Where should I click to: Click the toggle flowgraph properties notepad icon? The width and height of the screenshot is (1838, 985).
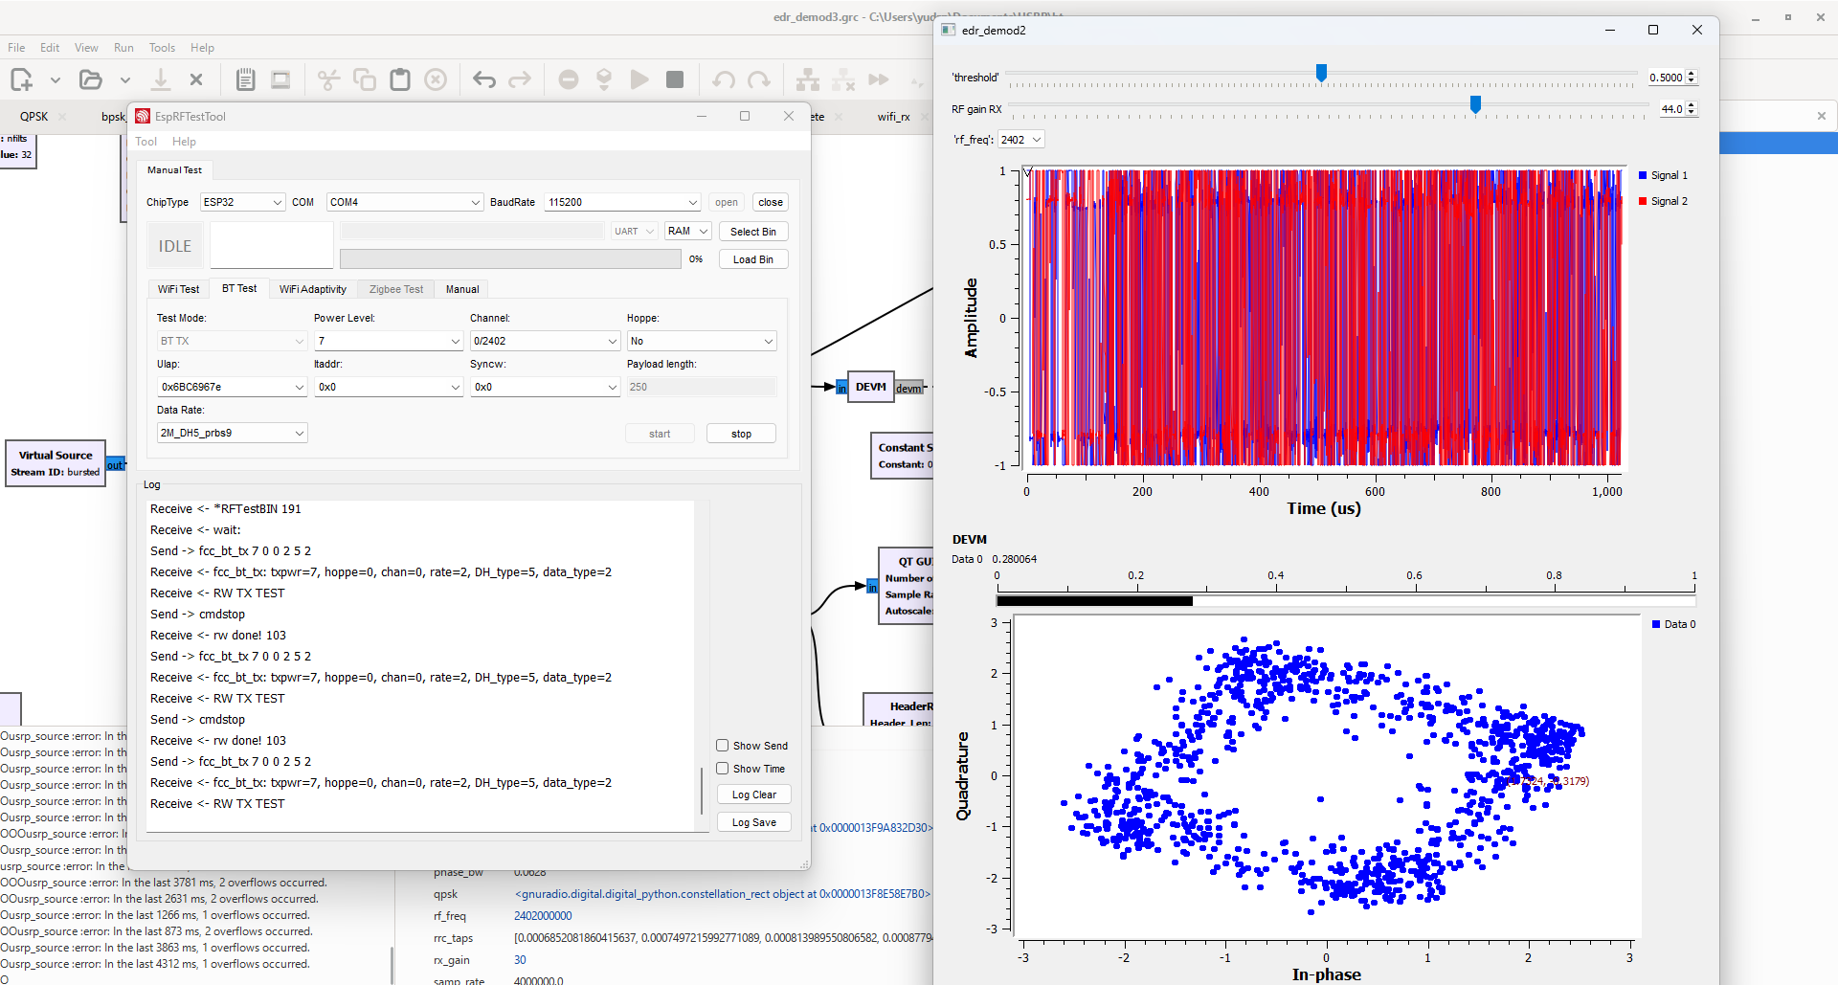click(x=245, y=79)
